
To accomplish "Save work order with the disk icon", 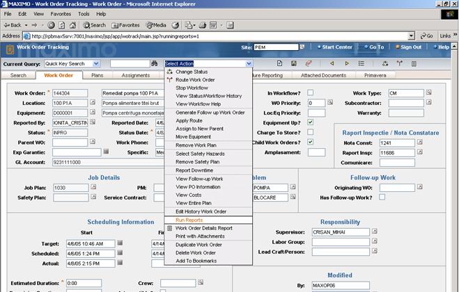I will click(x=294, y=63).
